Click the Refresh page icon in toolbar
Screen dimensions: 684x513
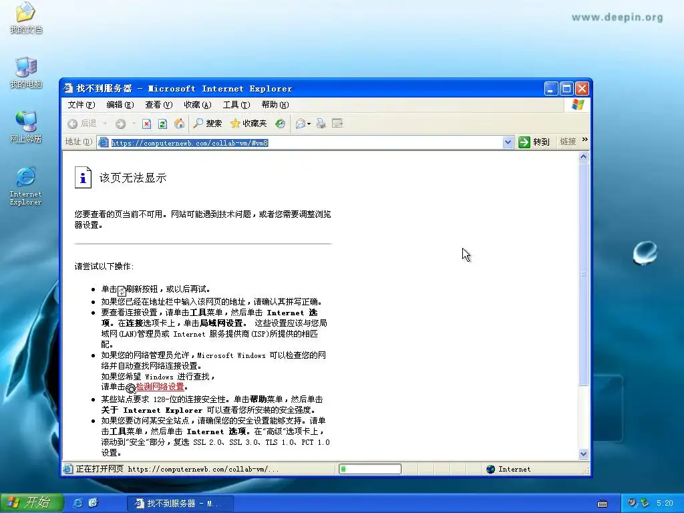(x=162, y=124)
